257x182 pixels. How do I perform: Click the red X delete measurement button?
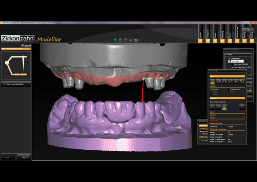(242, 108)
